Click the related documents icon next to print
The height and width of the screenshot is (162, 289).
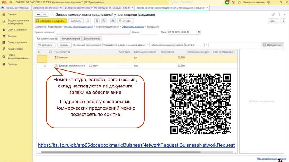pyautogui.click(x=104, y=21)
